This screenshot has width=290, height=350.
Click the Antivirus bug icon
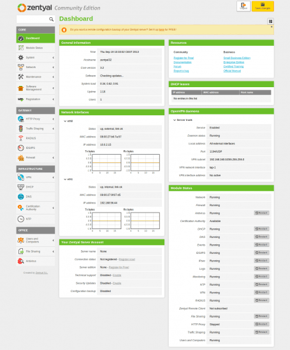coord(21,261)
